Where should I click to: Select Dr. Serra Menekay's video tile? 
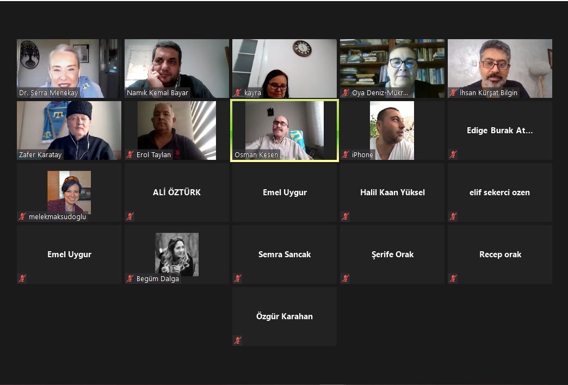69,69
